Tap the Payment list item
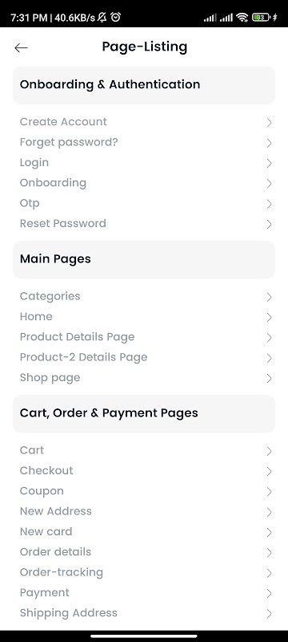The width and height of the screenshot is (288, 642). pos(144,592)
